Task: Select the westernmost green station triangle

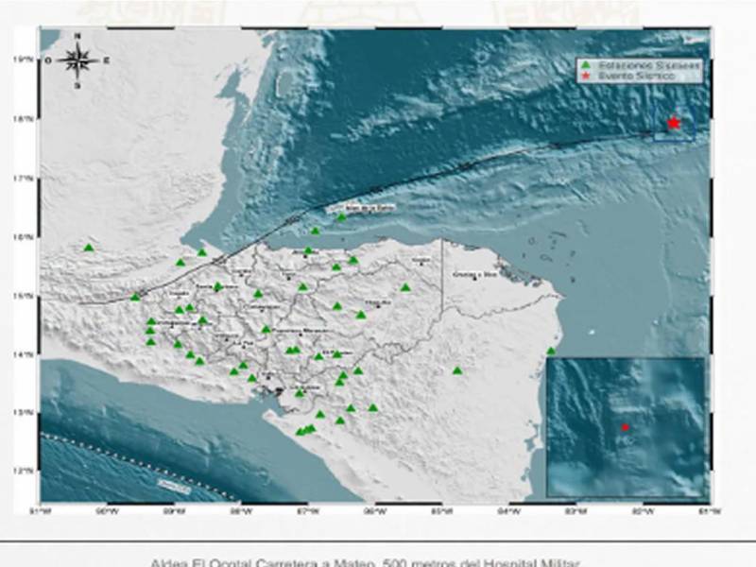Action: tap(89, 248)
